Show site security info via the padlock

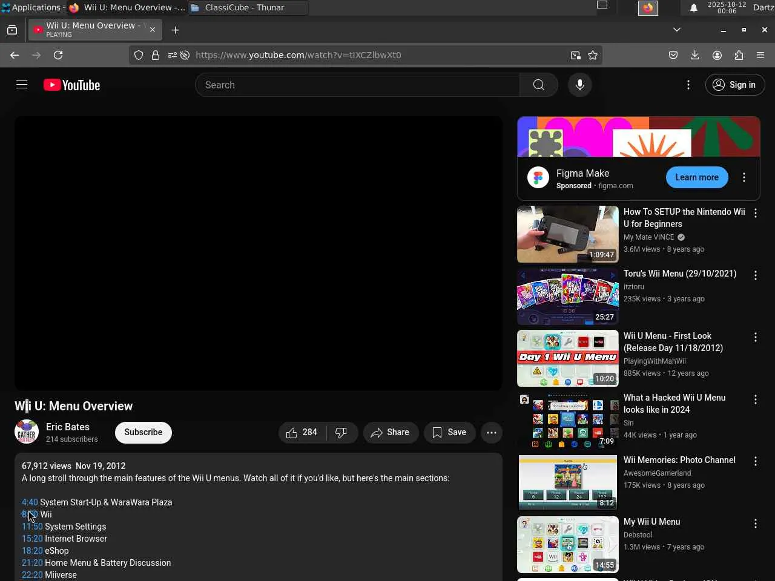click(x=156, y=55)
